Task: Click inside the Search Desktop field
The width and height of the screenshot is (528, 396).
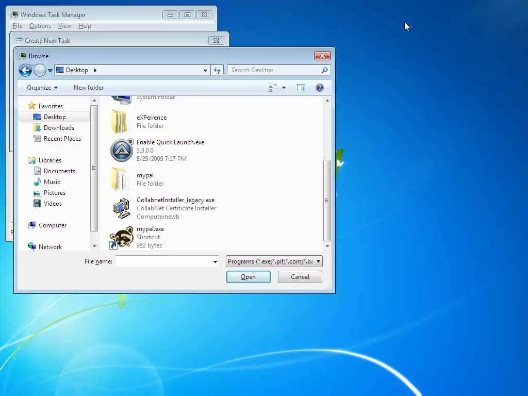Action: point(274,70)
